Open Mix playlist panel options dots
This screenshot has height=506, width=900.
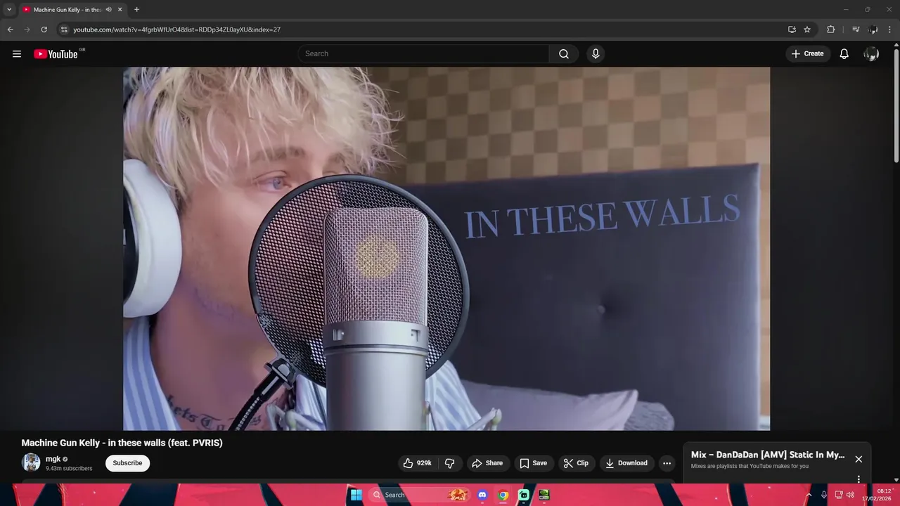click(x=859, y=479)
